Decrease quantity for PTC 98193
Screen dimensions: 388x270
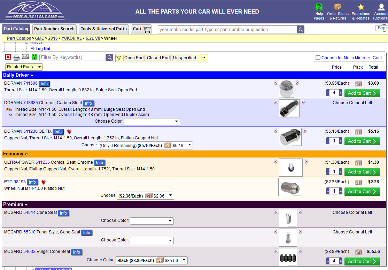(328, 191)
